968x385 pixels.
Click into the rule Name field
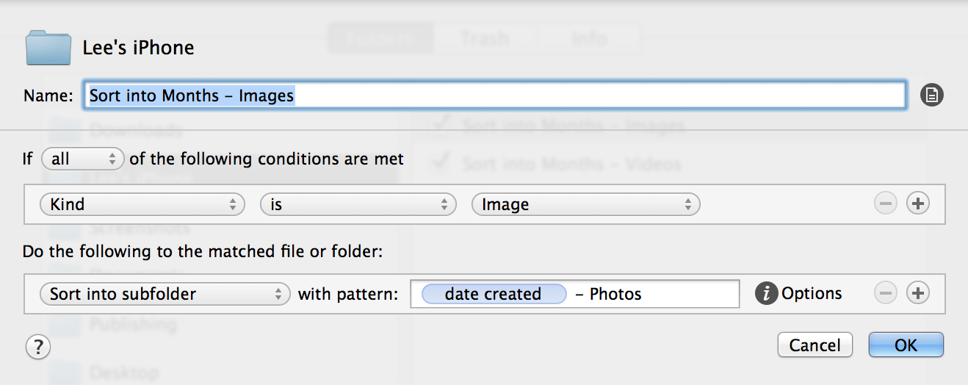495,96
